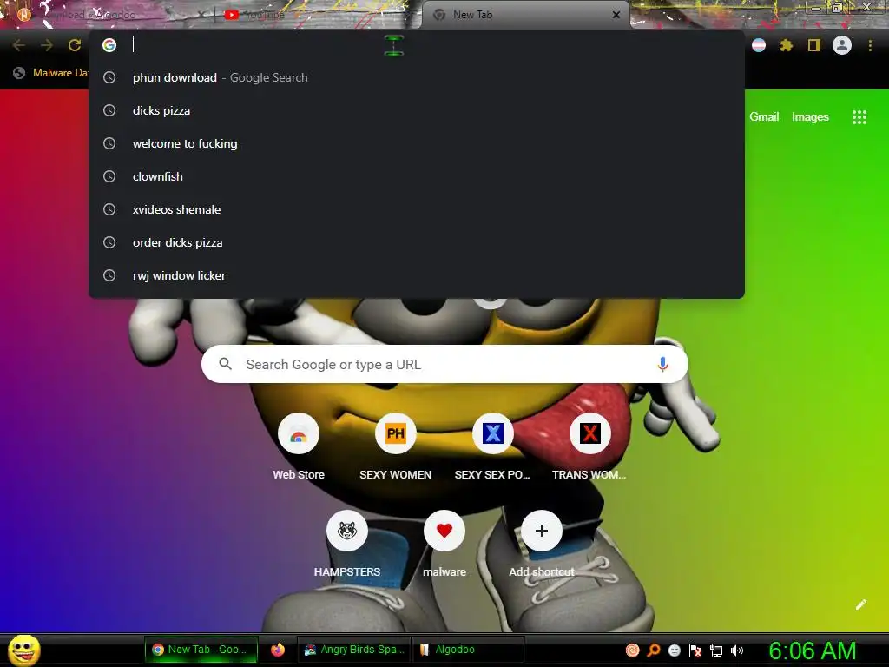Select 'phun download' suggestion

click(417, 77)
